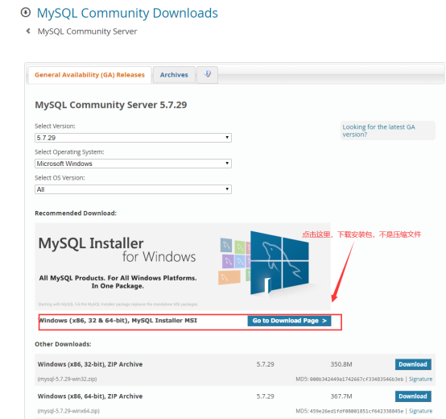Click the MySQL Community Server 5.7.29 heading

[111, 105]
